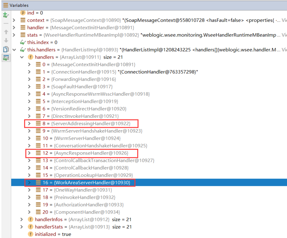Select the initialized = true field row
This screenshot has height=238, width=287.
pos(53,234)
